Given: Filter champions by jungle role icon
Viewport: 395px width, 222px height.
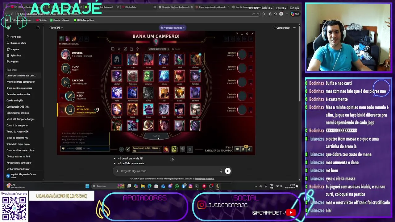Looking at the screenshot, I should (x=119, y=49).
